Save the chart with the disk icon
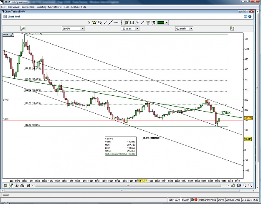This screenshot has height=204, width=261. click(28, 185)
